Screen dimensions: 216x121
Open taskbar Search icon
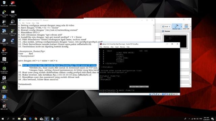click(x=8, y=119)
